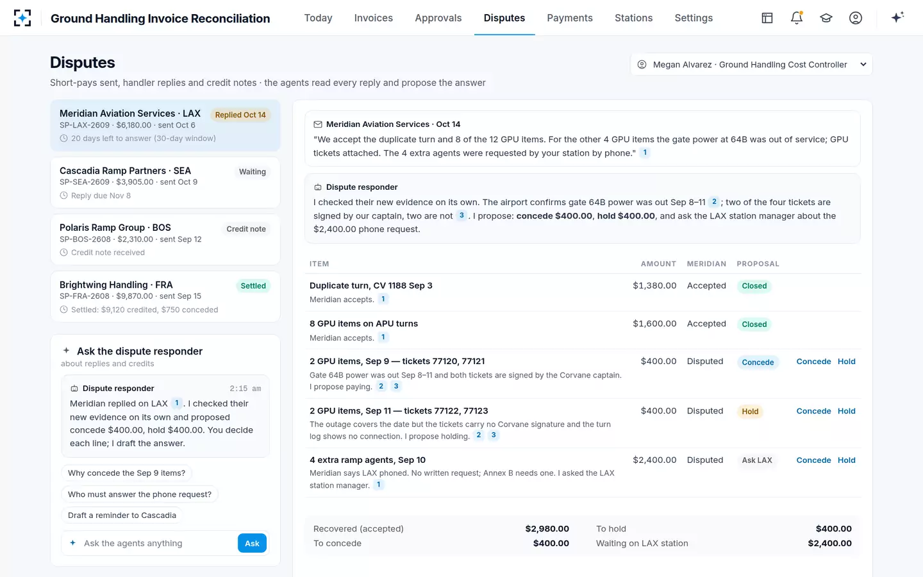Open citation 1 under Duplicate turn row
The image size is (923, 577).
click(383, 299)
